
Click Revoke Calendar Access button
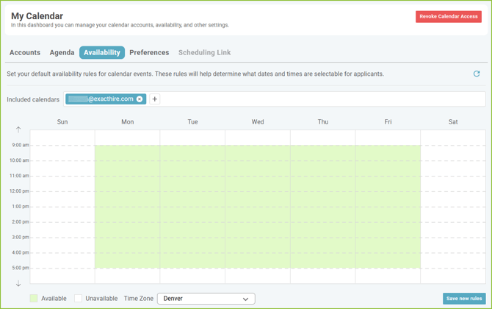point(448,16)
